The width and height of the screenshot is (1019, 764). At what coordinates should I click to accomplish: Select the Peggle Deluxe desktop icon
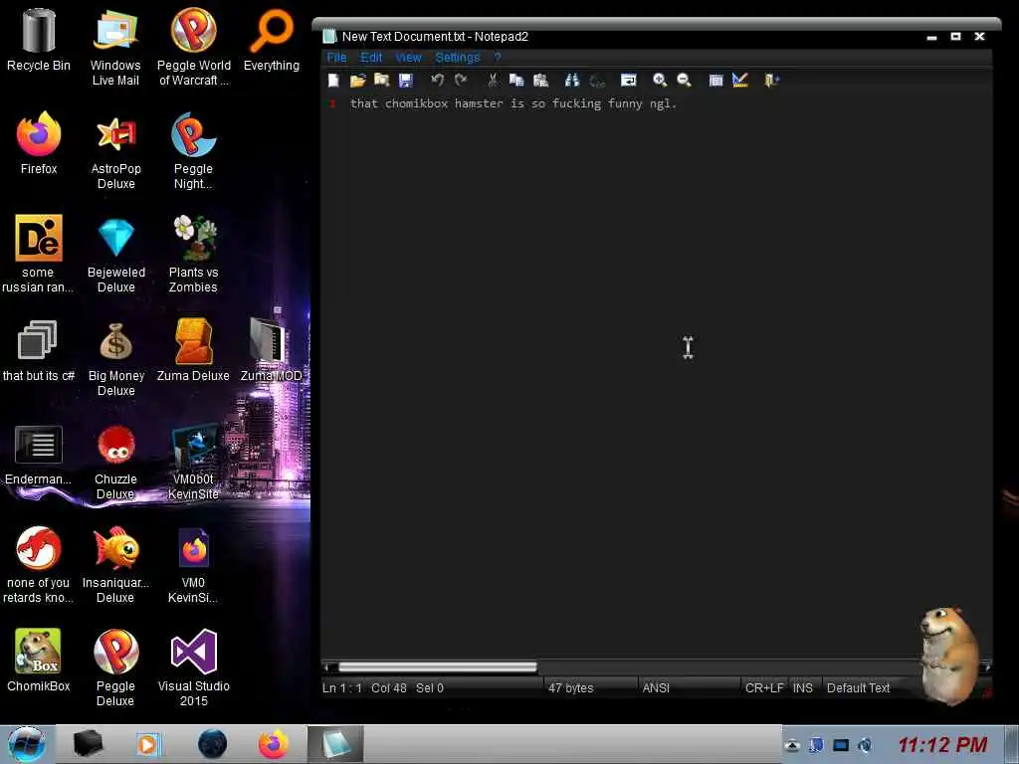click(115, 668)
